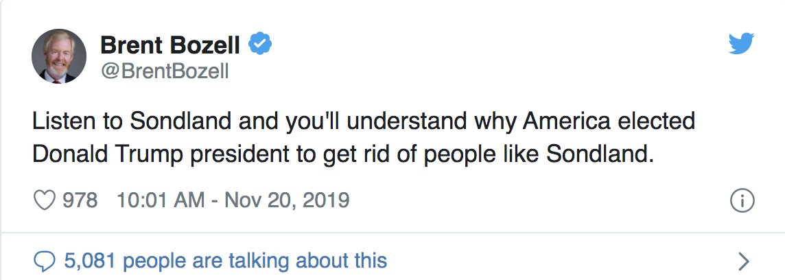Screen dimensions: 785x280
Task: Click 'Sondland.' at the tweet's end
Action: coord(597,154)
